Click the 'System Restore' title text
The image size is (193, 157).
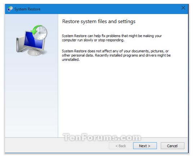click(x=27, y=9)
